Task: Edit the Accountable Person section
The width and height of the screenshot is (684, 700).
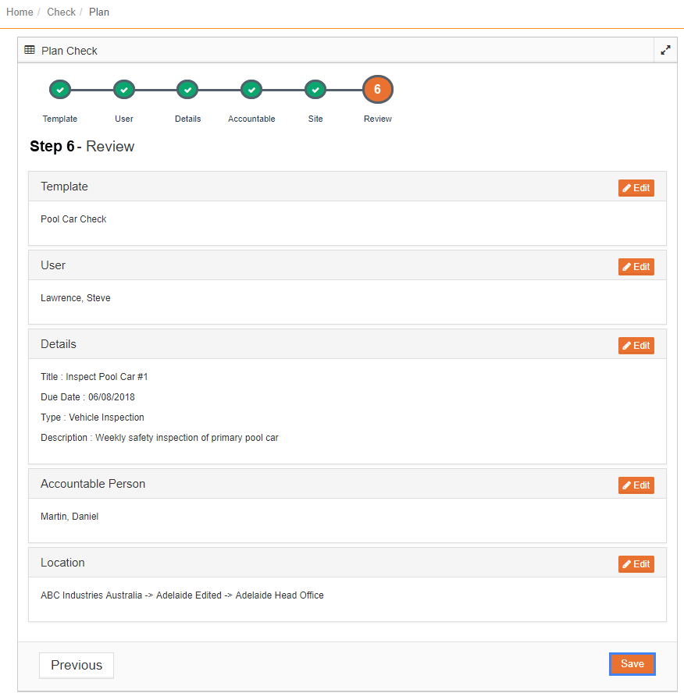Action: pyautogui.click(x=636, y=485)
